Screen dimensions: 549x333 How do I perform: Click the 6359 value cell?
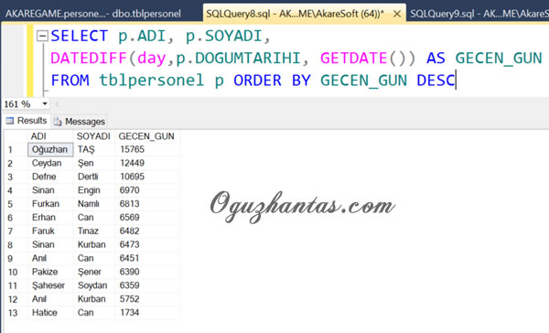[x=147, y=285]
